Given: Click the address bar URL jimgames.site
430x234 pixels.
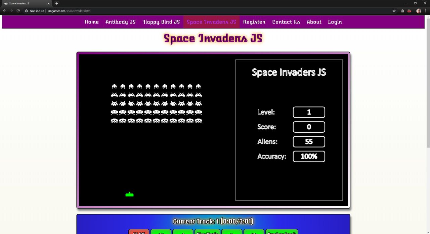Looking at the screenshot, I should coord(69,11).
